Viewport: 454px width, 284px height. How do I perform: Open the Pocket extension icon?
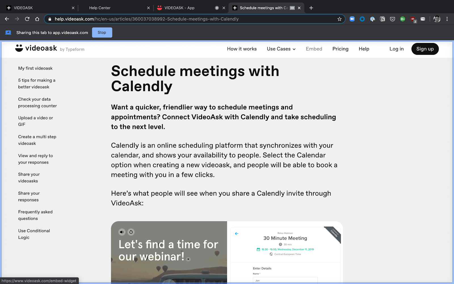point(392,19)
